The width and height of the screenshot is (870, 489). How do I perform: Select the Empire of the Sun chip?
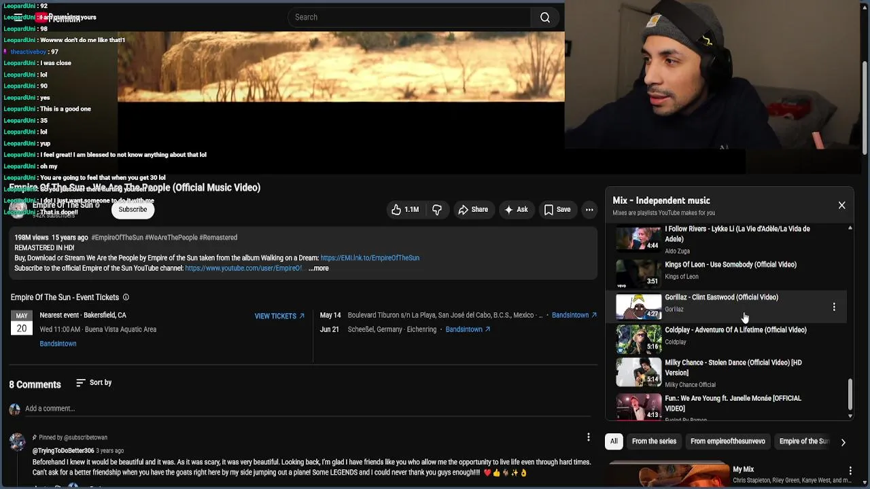tap(803, 441)
